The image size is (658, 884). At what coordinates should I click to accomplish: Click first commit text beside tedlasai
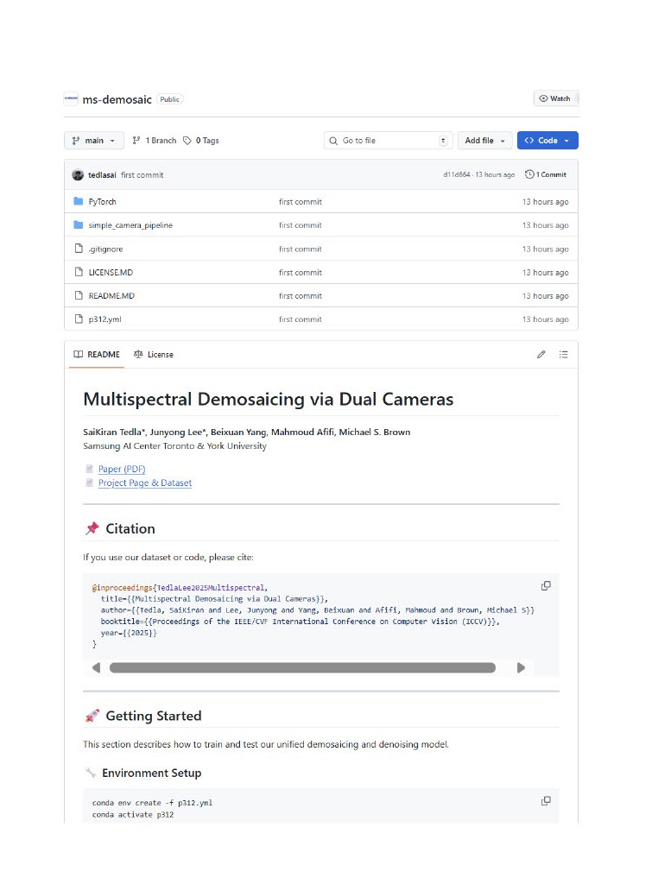142,174
